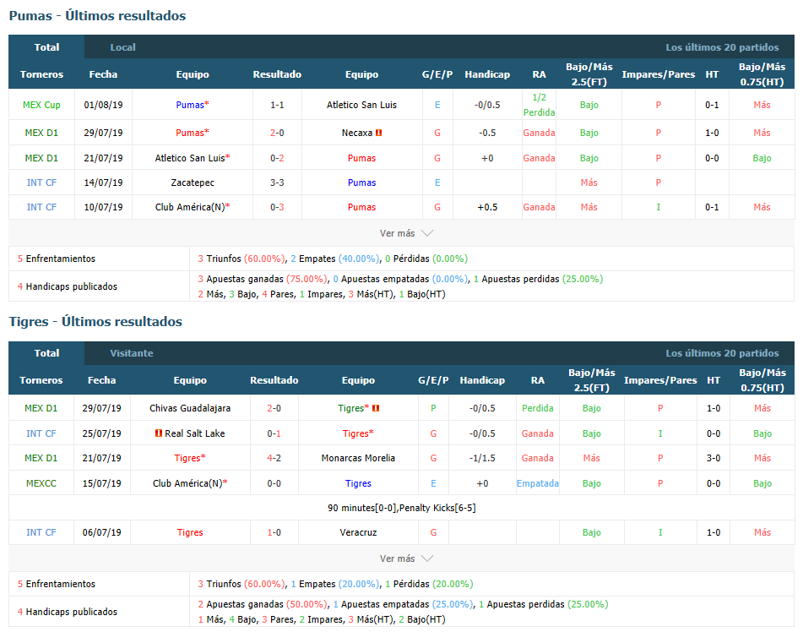This screenshot has width=803, height=632.
Task: Click the 'Pumas - Últimos resultados' heading
Action: [97, 16]
